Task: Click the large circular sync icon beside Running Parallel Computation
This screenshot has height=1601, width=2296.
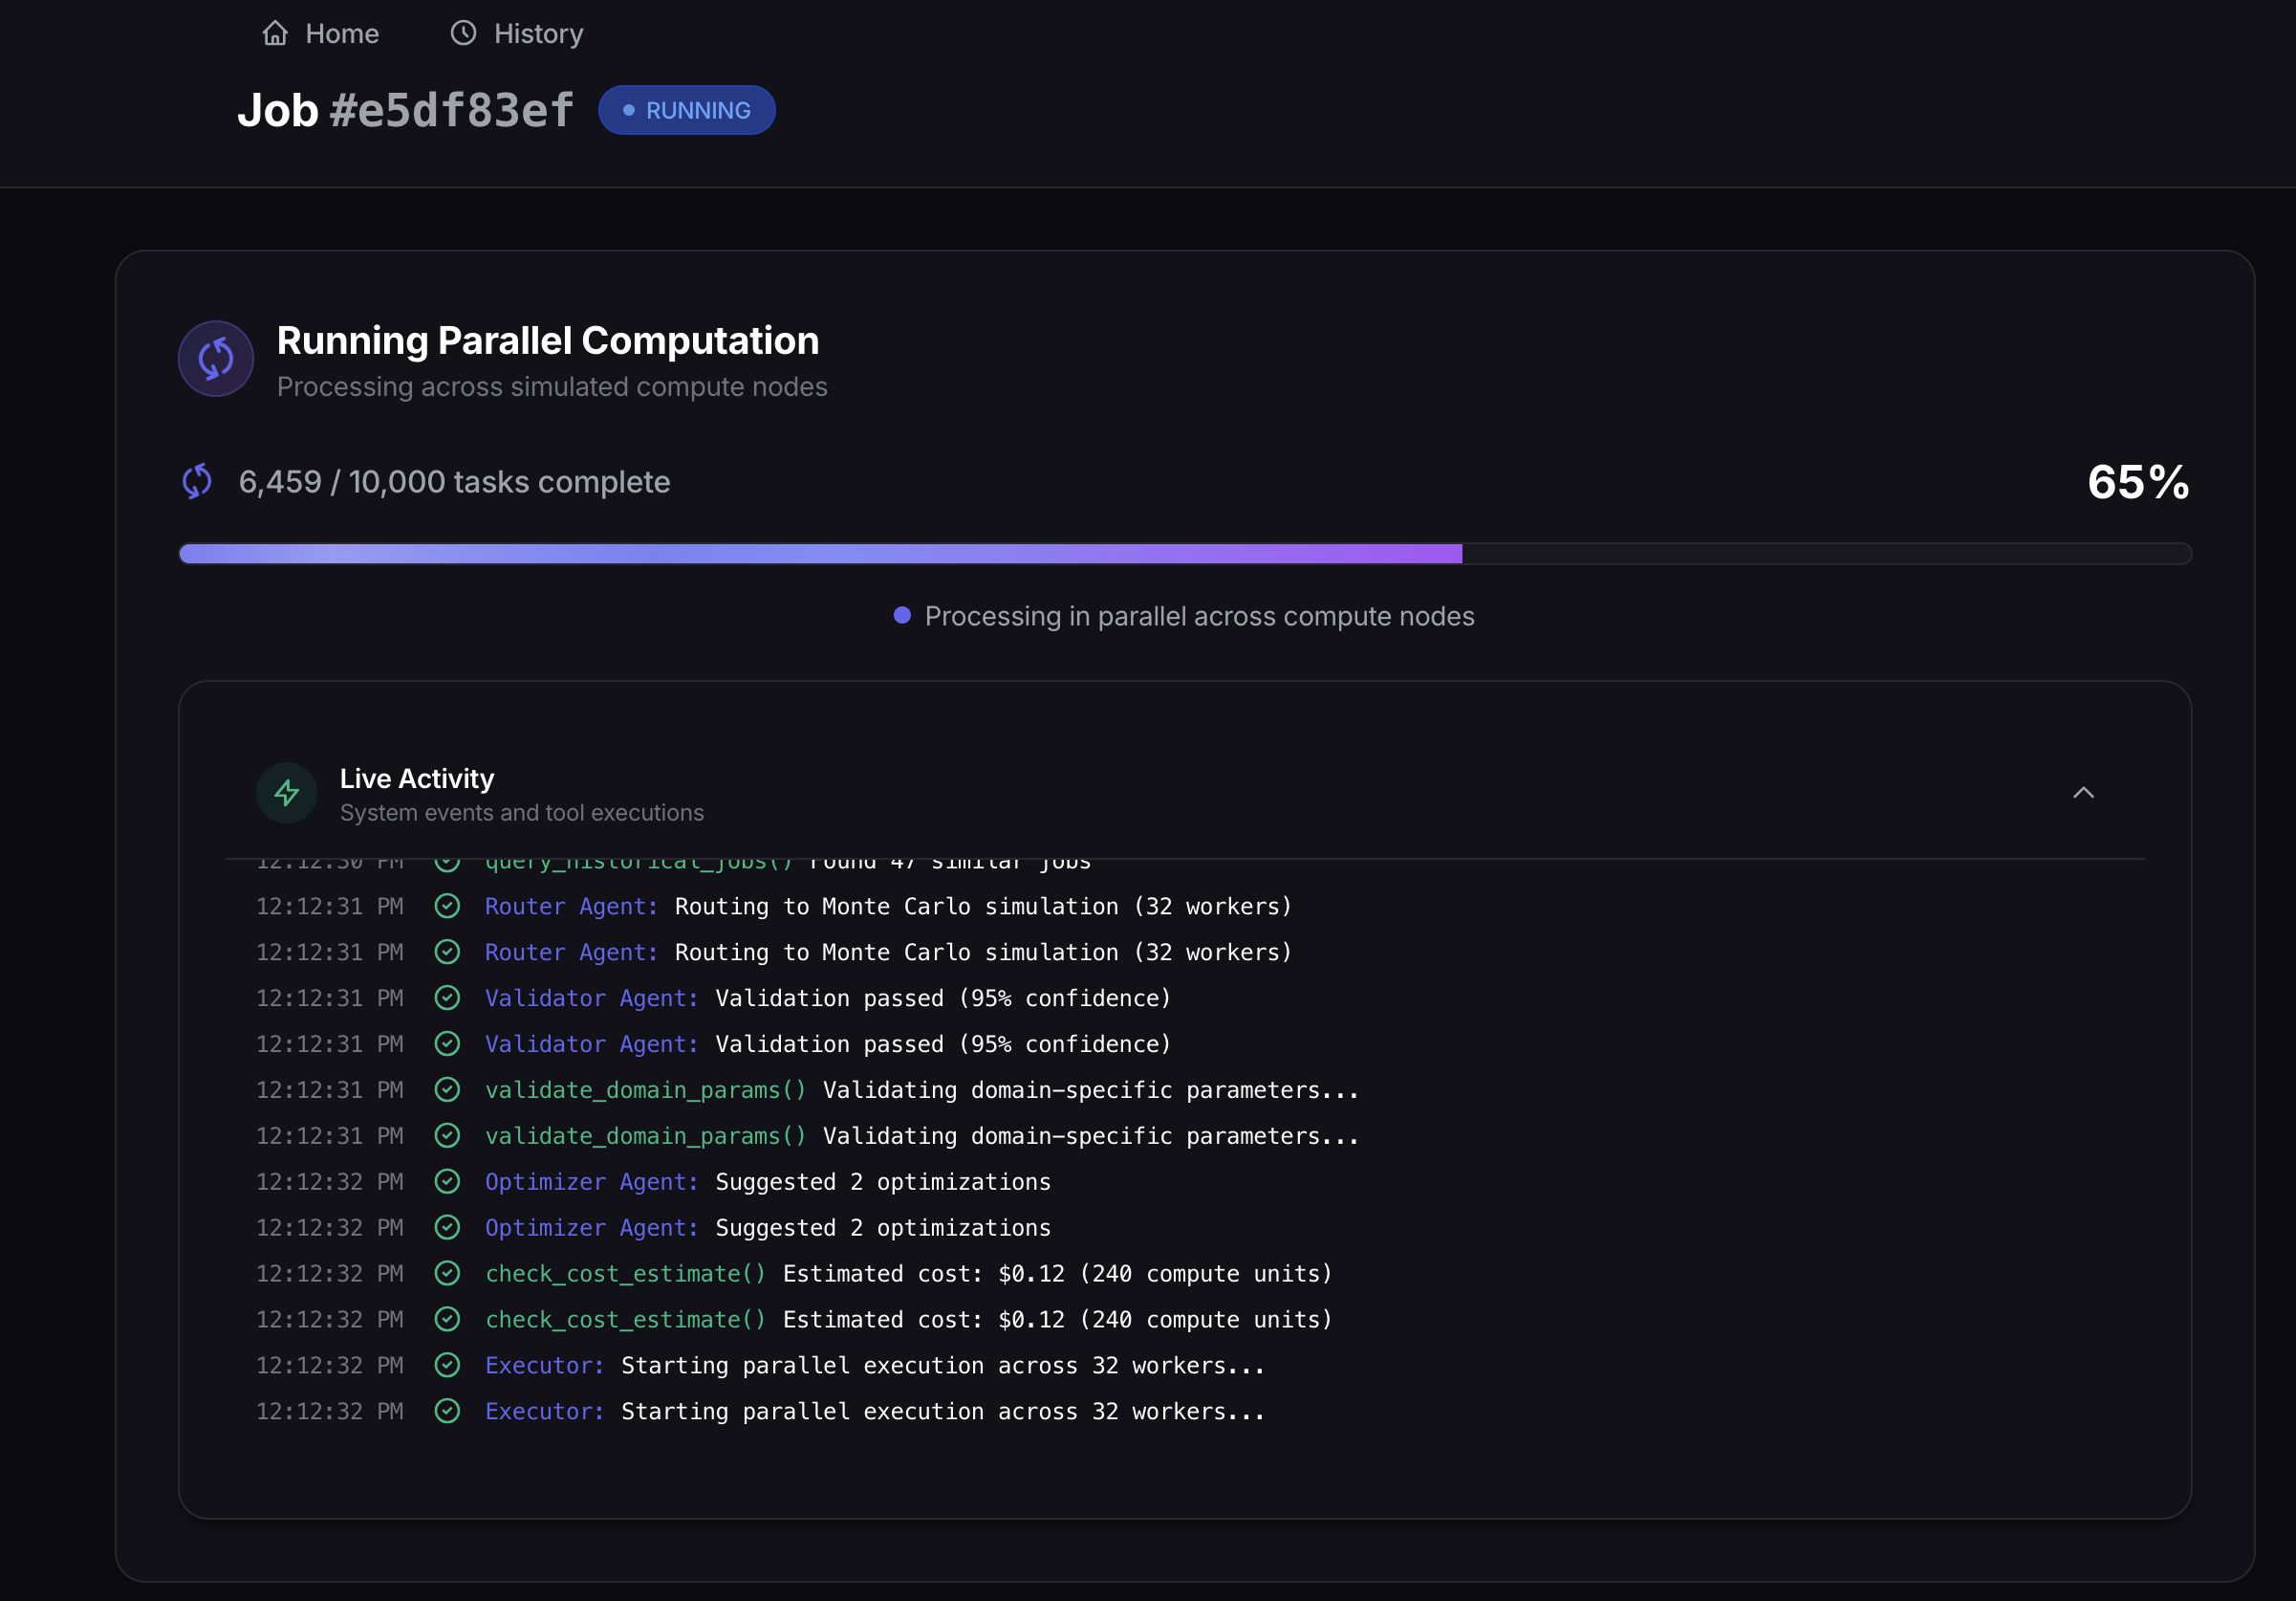Action: click(216, 359)
